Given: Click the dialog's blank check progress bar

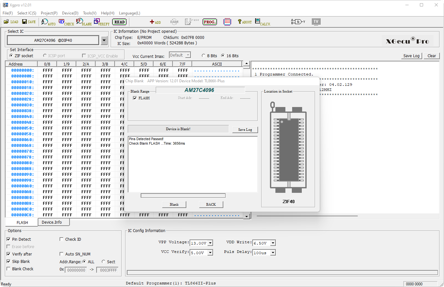Looking at the screenshot, I should pyautogui.click(x=183, y=195).
